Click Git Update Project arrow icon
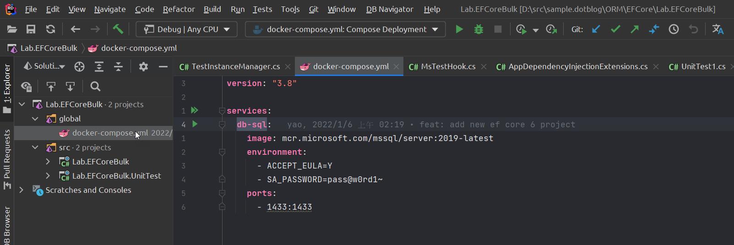The height and width of the screenshot is (245, 734). coord(596,29)
